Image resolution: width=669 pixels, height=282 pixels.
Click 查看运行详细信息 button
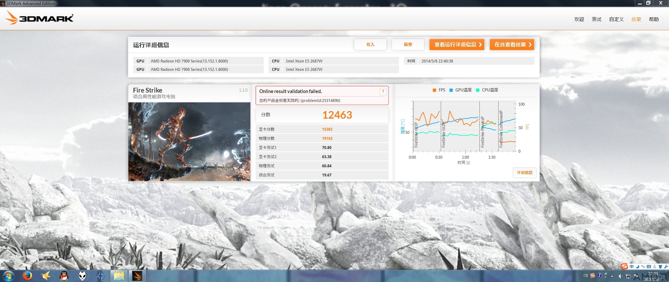[x=457, y=44]
